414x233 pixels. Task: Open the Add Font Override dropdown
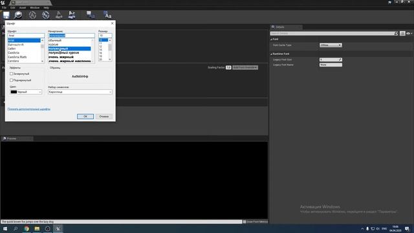coord(245,67)
